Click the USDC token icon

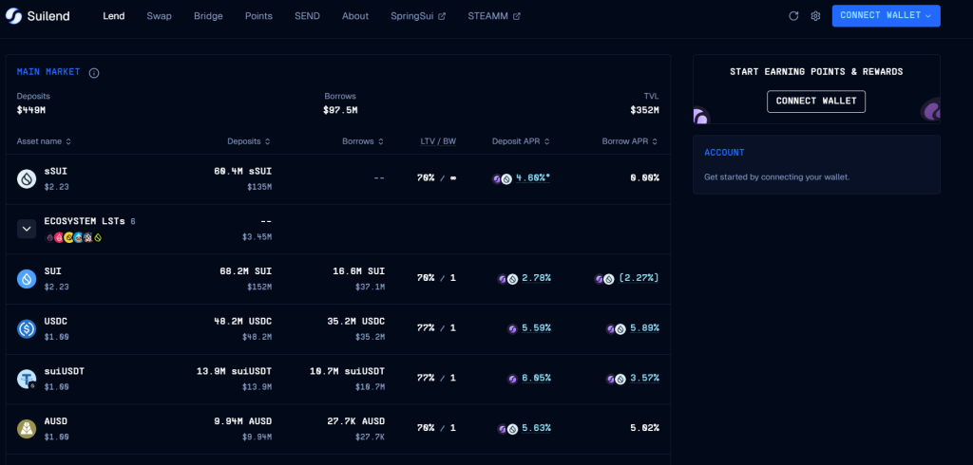(x=27, y=328)
